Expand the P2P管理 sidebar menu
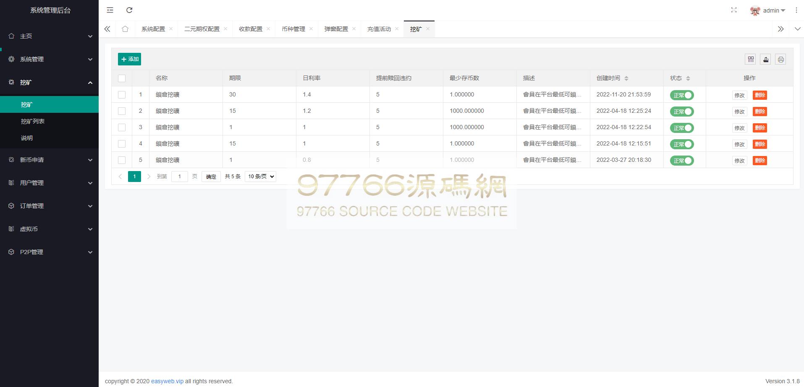 click(x=49, y=252)
